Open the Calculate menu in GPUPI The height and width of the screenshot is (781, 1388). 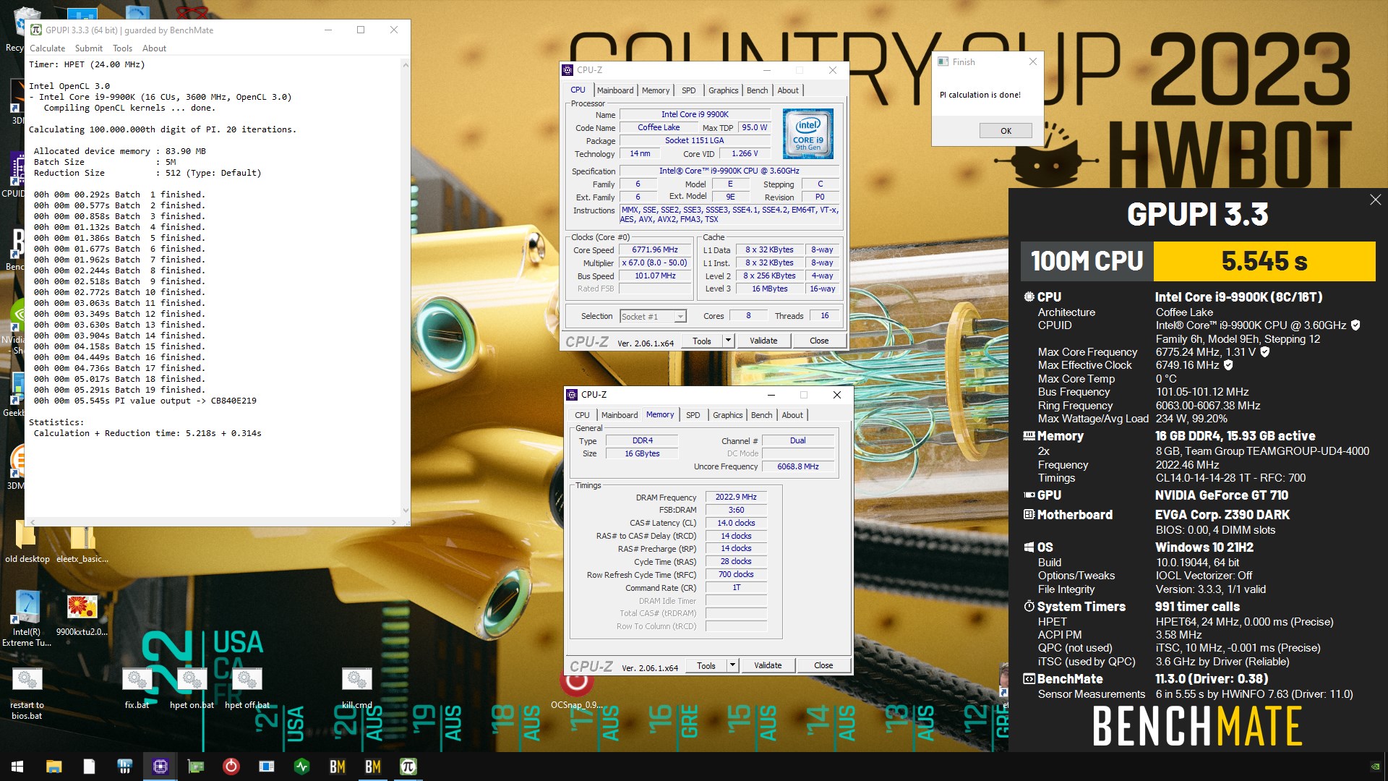coord(47,48)
